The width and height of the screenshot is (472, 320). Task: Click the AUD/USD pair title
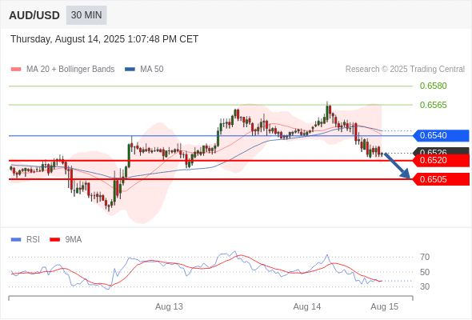(x=34, y=15)
